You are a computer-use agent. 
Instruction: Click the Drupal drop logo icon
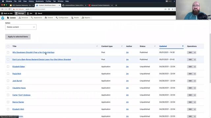[x=3, y=18]
